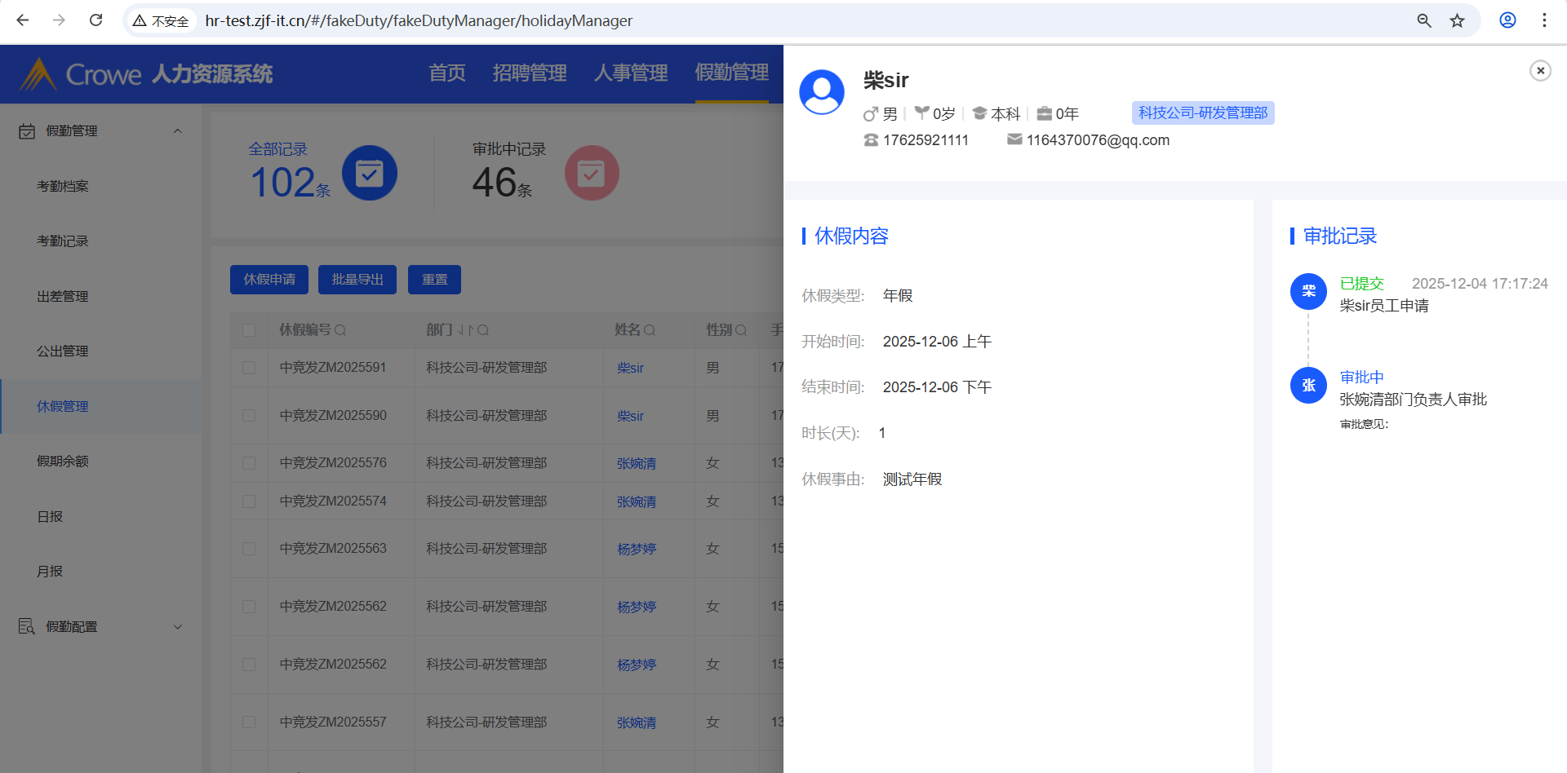Bookmark this page with star icon
Viewport: 1567px width, 773px height.
click(x=1457, y=20)
